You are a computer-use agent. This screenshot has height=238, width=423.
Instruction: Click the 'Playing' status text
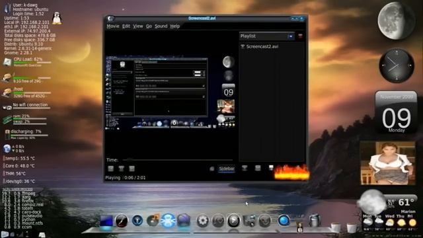pos(113,178)
